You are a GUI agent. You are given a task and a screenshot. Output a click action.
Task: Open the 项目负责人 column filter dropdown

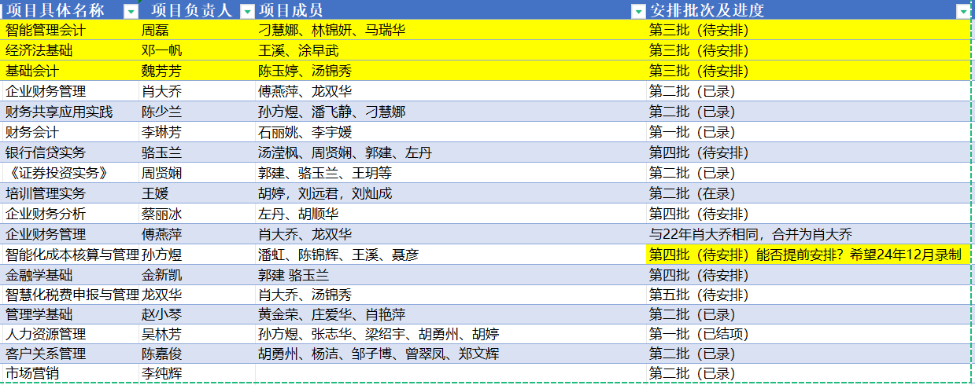247,11
